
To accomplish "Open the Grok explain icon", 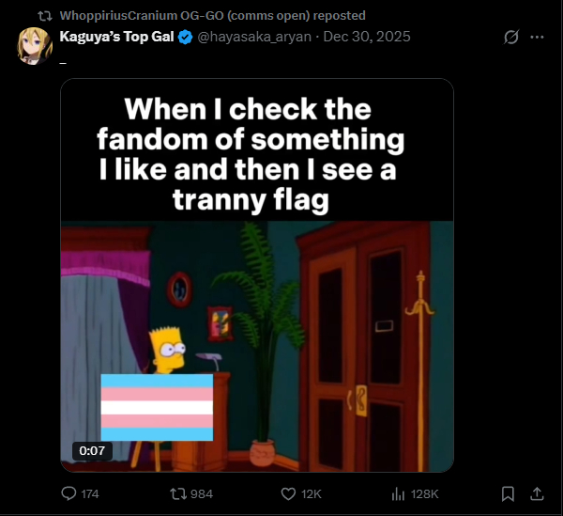I will [x=511, y=37].
